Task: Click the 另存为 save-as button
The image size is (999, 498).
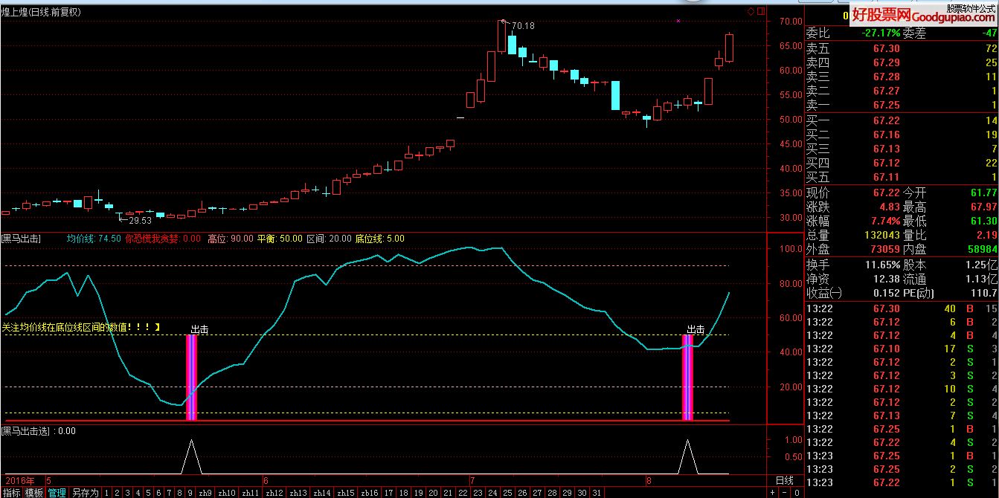Action: tap(85, 492)
